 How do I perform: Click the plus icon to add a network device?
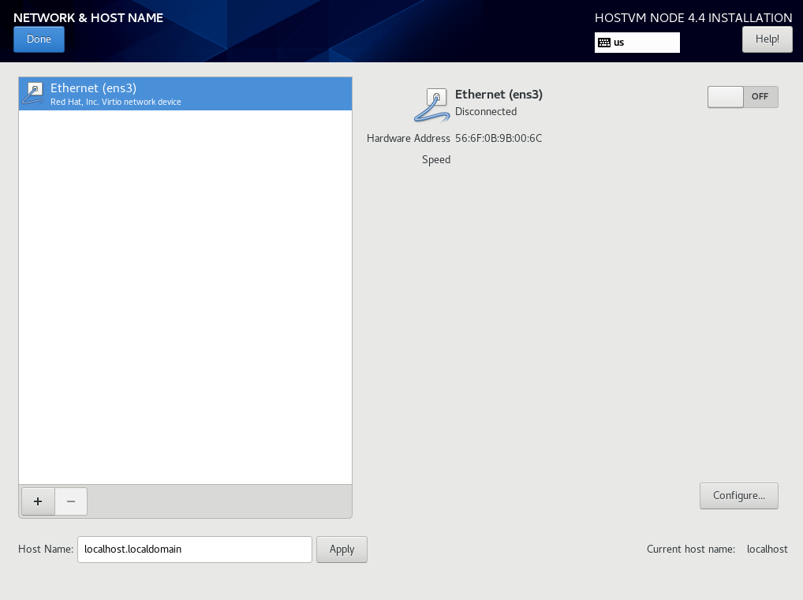(38, 501)
